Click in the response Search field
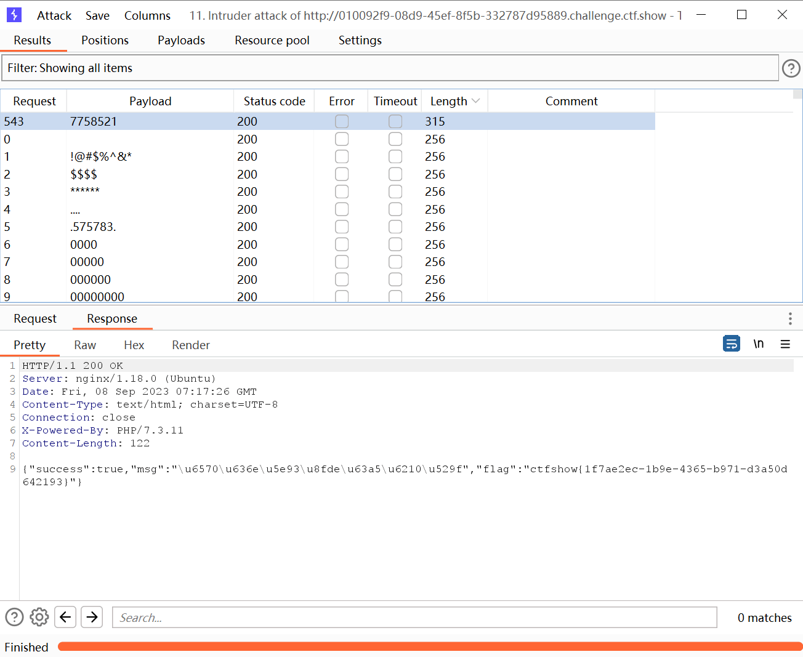This screenshot has height=657, width=803. coord(414,618)
